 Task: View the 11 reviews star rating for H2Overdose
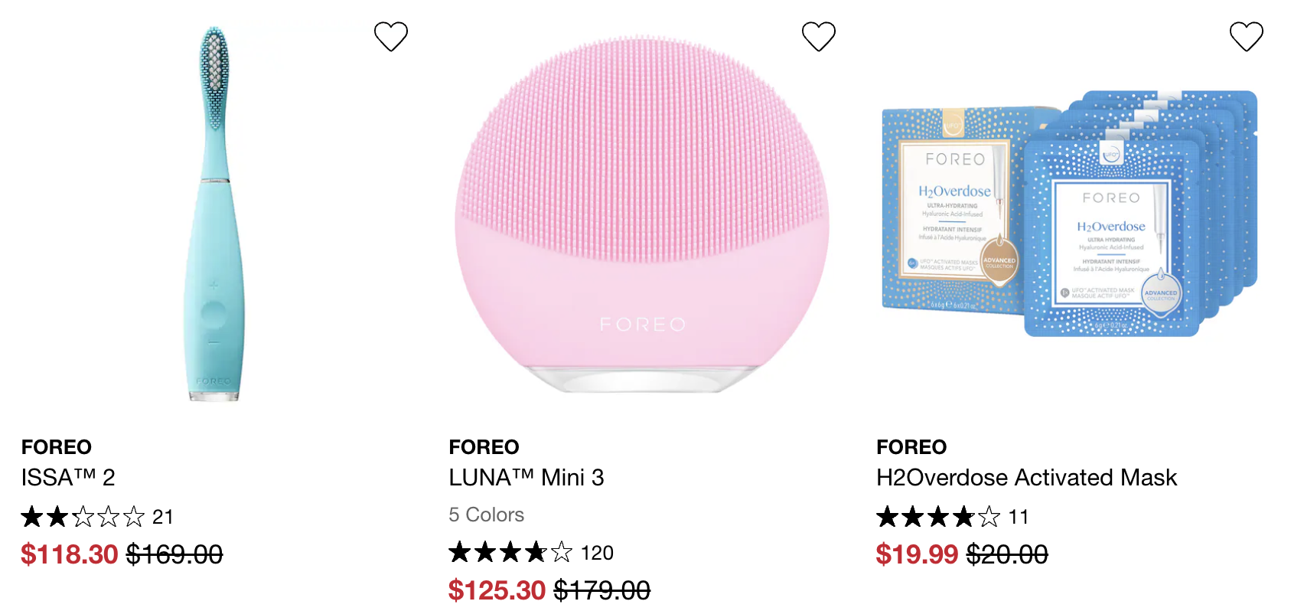click(x=952, y=517)
